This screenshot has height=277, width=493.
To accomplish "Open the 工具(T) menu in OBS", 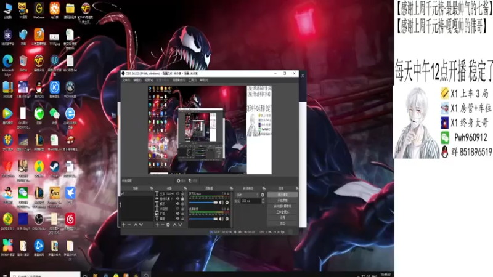I will tap(192, 80).
